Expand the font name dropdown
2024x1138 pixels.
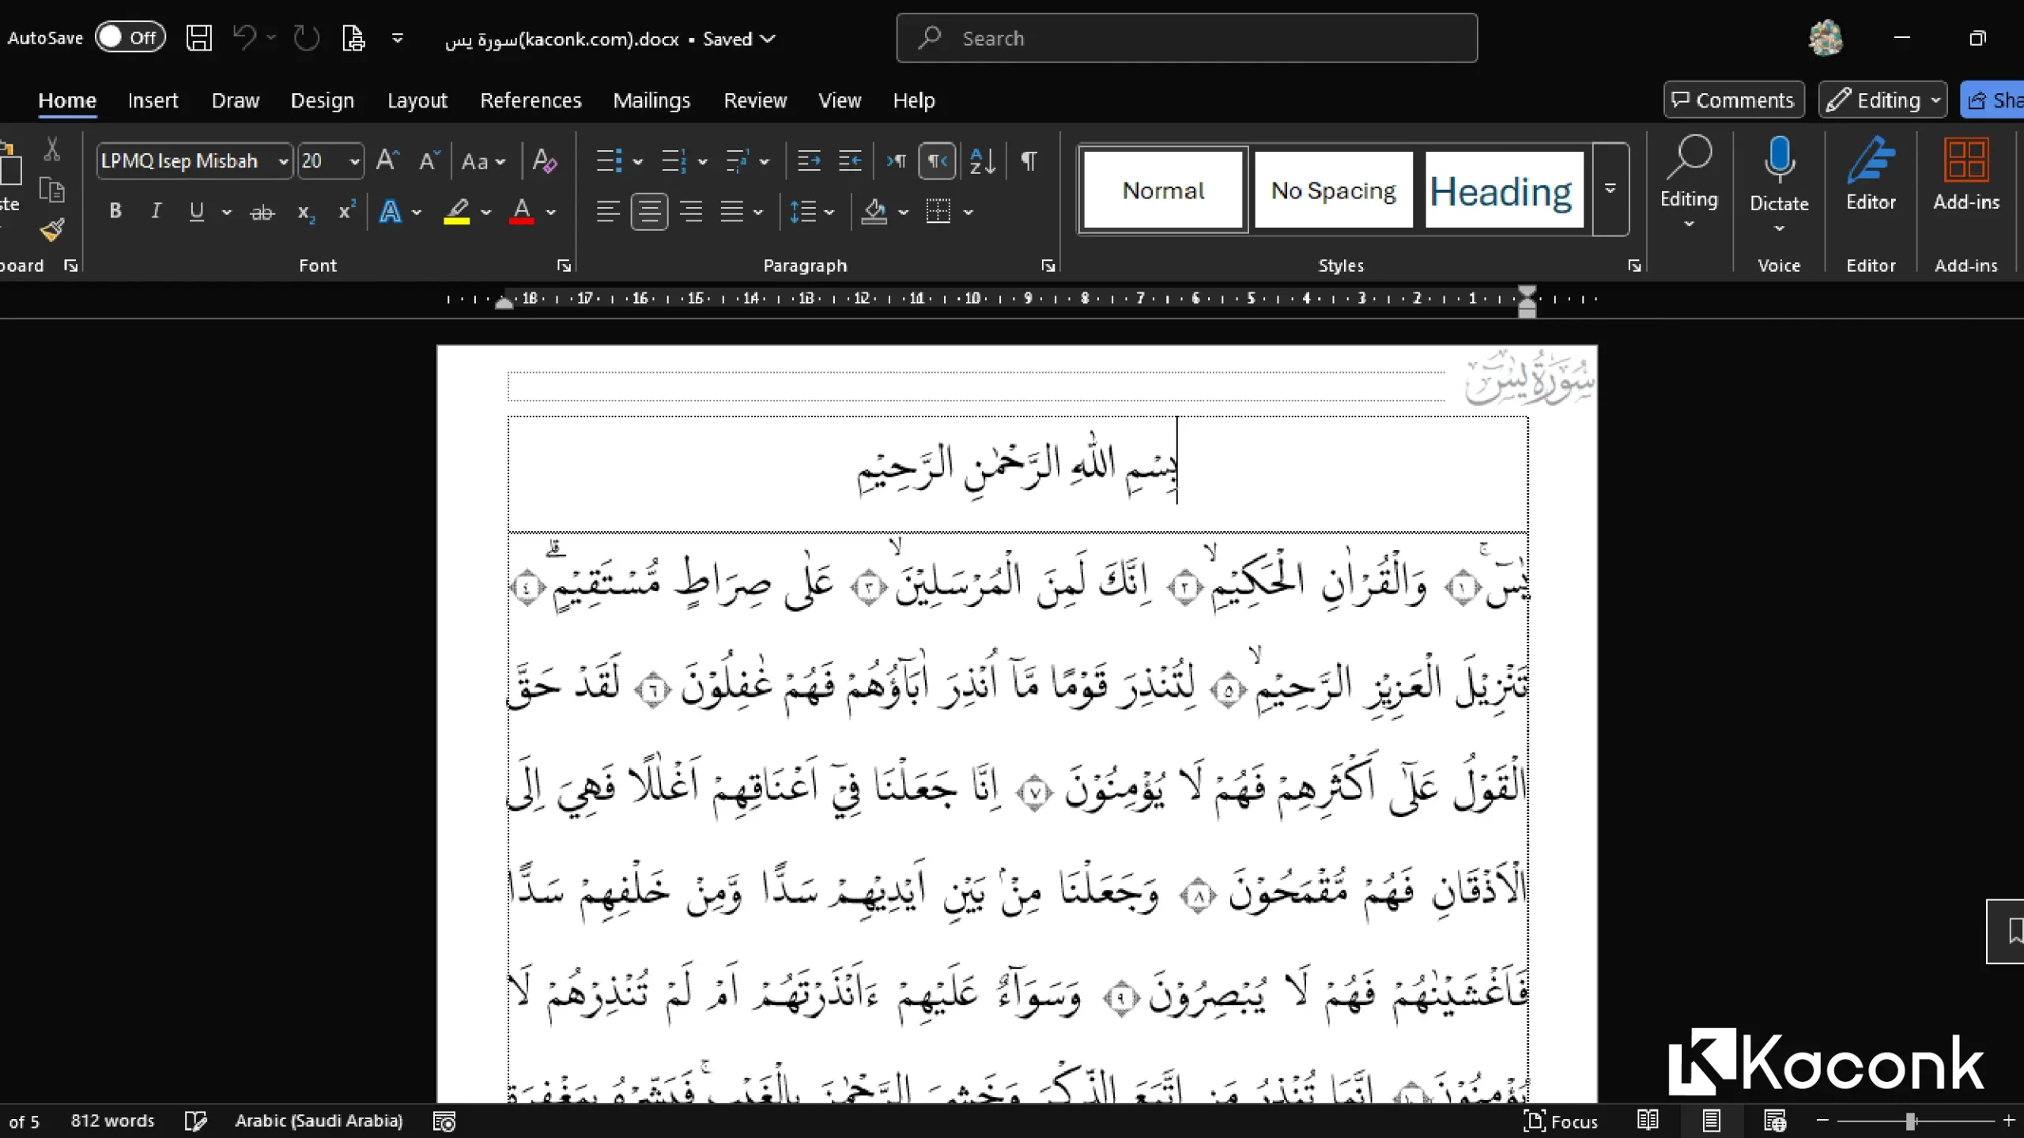click(283, 161)
